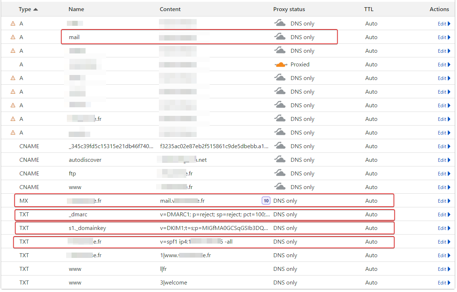Image resolution: width=457 pixels, height=292 pixels.
Task: Click the grey cloud icon in the mail row
Action: 280,37
